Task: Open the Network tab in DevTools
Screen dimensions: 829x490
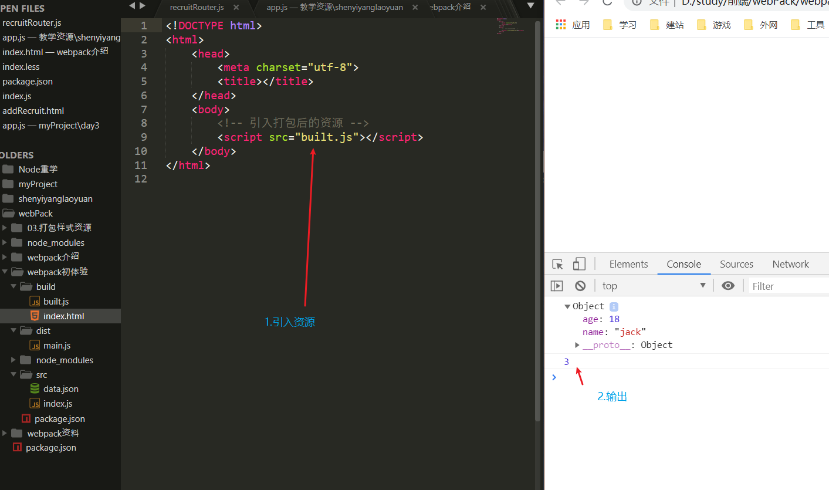Action: 790,264
